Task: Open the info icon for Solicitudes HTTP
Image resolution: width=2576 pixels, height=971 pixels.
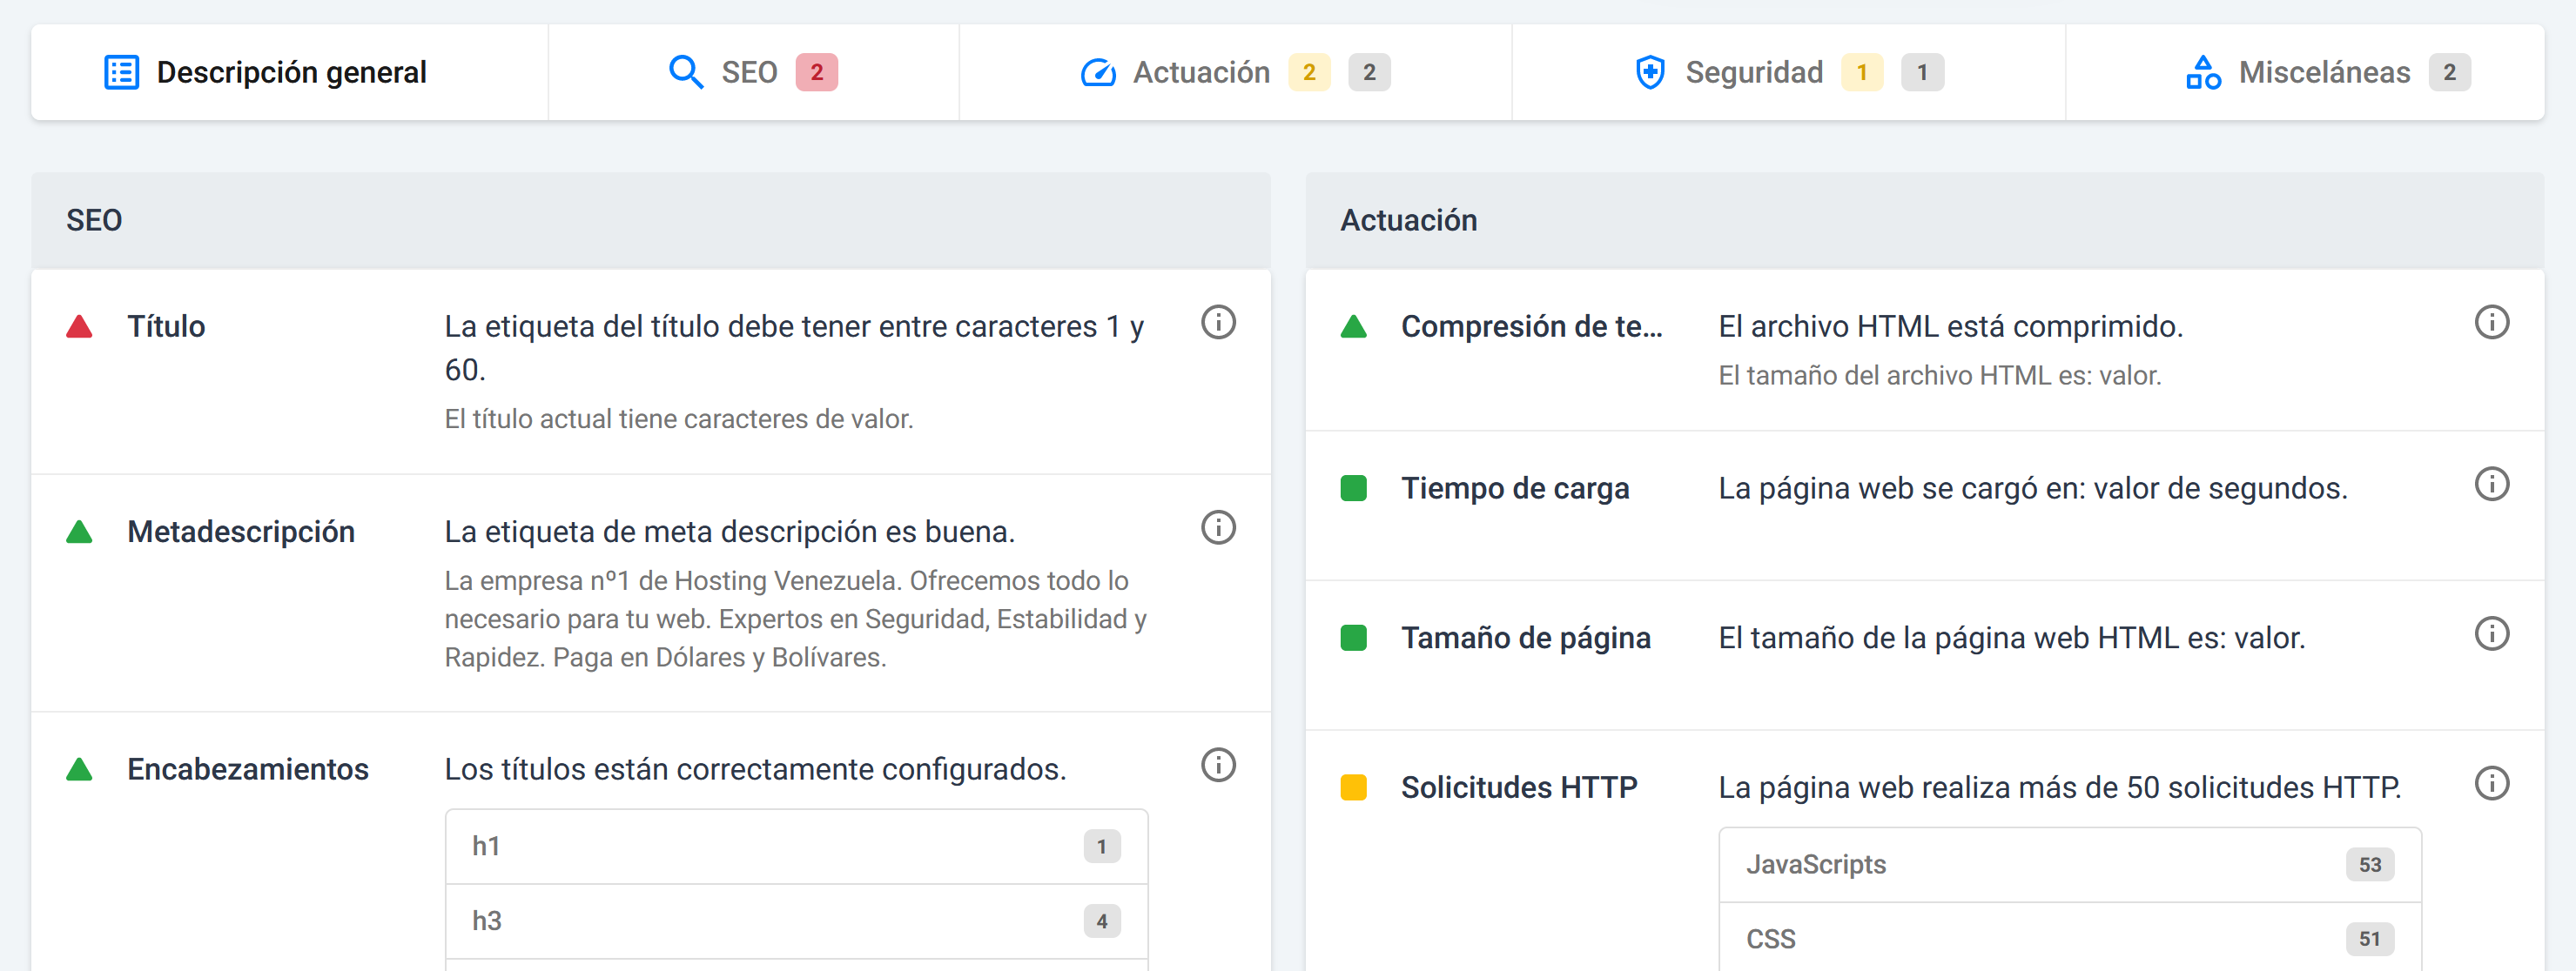Action: (2494, 783)
